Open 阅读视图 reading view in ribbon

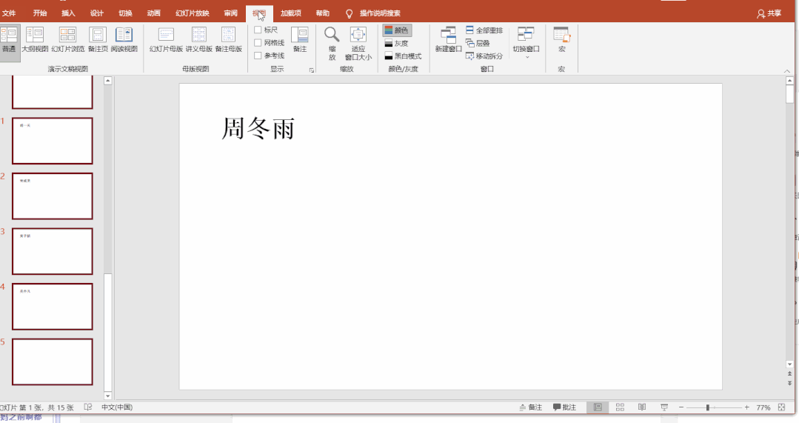coord(124,39)
